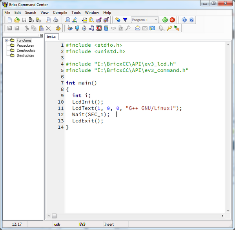235x230 pixels.
Task: Open the Program 1 dropdown
Action: click(145, 20)
